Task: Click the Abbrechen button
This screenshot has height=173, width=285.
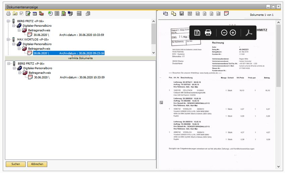Action: tap(37, 164)
